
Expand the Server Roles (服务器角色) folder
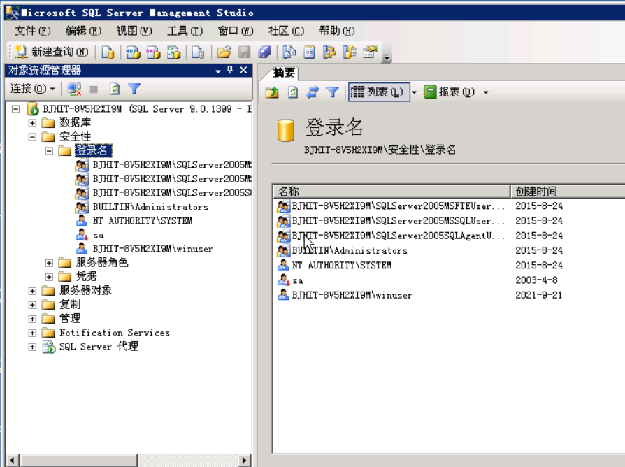coord(49,263)
